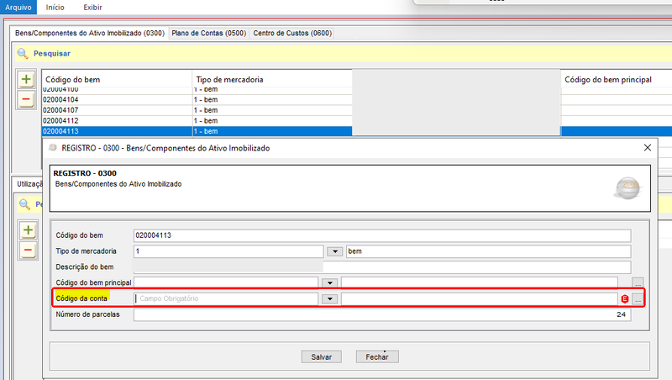This screenshot has width=672, height=380.
Task: Click the Tipo de mercadoria description field showing bem
Action: (489, 251)
